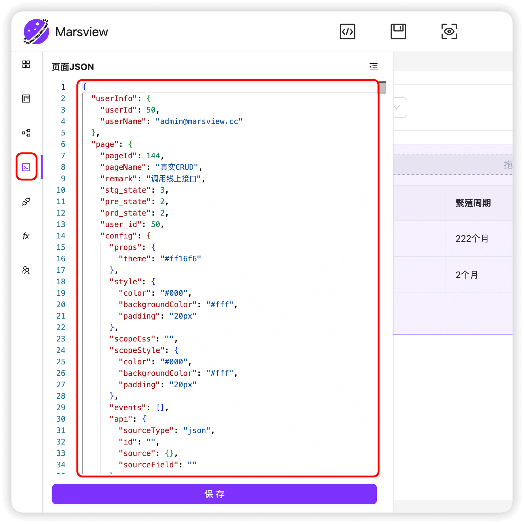Image resolution: width=524 pixels, height=524 pixels.
Task: Open the API plug connector icon
Action: pos(26,202)
